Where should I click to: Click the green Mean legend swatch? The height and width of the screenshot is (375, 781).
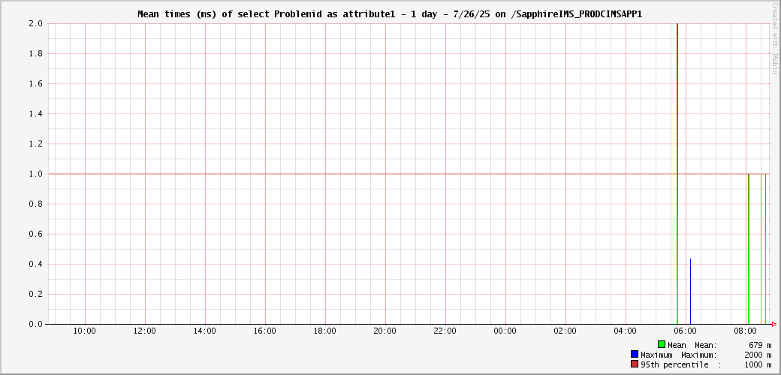click(662, 345)
